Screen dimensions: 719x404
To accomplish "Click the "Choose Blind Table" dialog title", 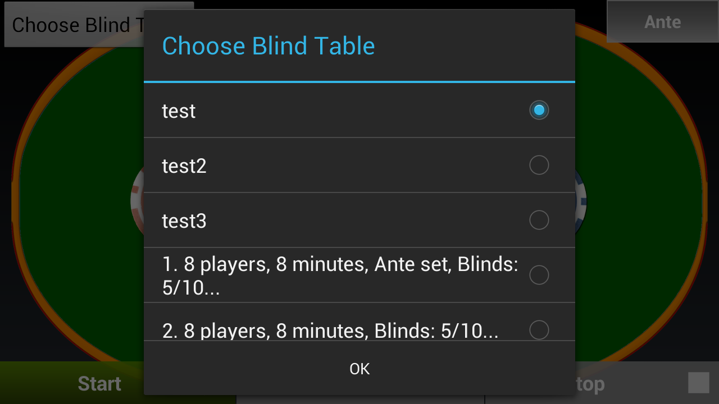I will (x=268, y=46).
